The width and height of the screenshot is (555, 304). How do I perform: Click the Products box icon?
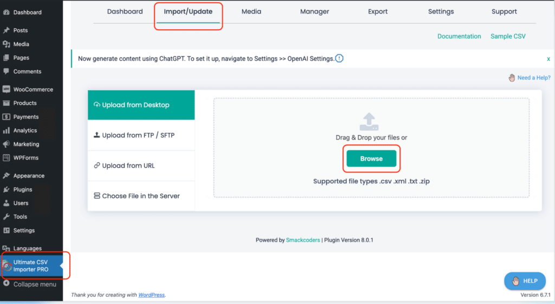click(6, 103)
